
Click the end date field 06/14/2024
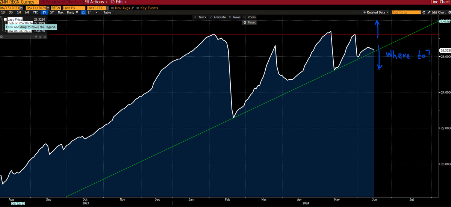click(36, 8)
